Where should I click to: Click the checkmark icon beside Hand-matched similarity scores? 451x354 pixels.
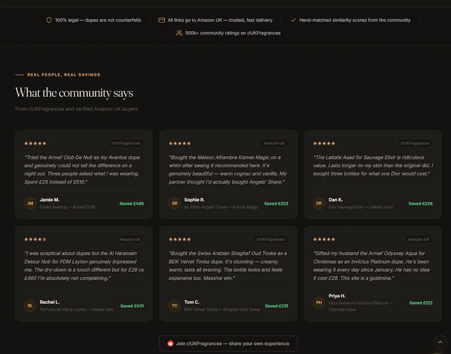click(x=293, y=20)
